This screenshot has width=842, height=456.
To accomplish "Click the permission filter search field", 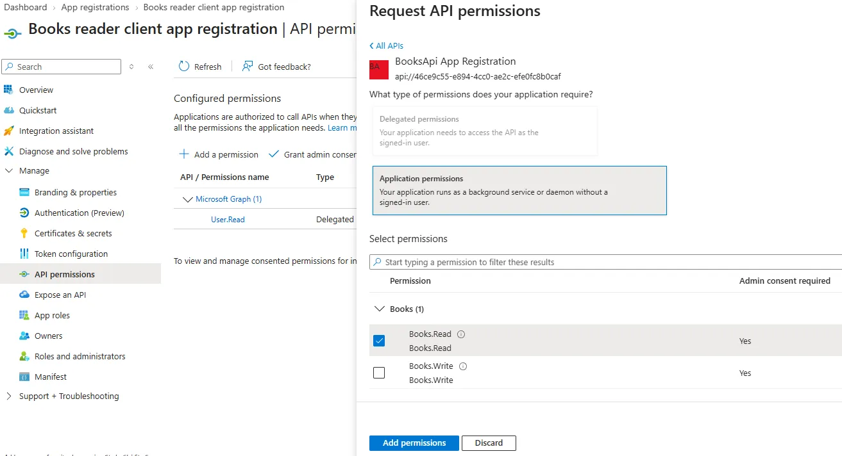I will pyautogui.click(x=605, y=262).
